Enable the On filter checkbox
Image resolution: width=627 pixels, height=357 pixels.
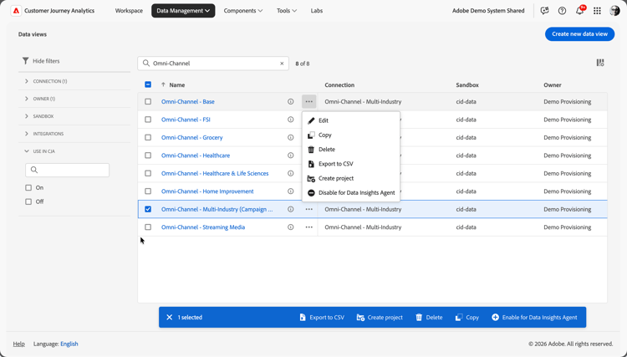pos(28,188)
